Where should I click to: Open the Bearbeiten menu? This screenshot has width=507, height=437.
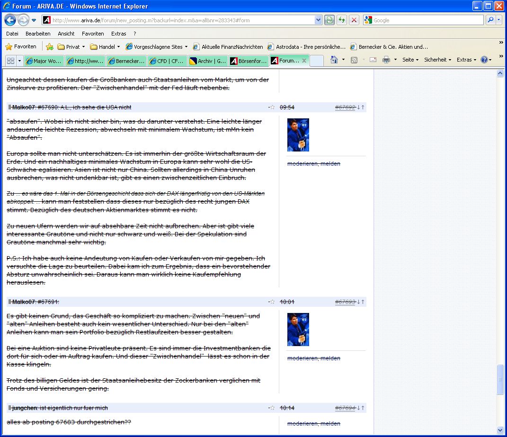pyautogui.click(x=38, y=34)
